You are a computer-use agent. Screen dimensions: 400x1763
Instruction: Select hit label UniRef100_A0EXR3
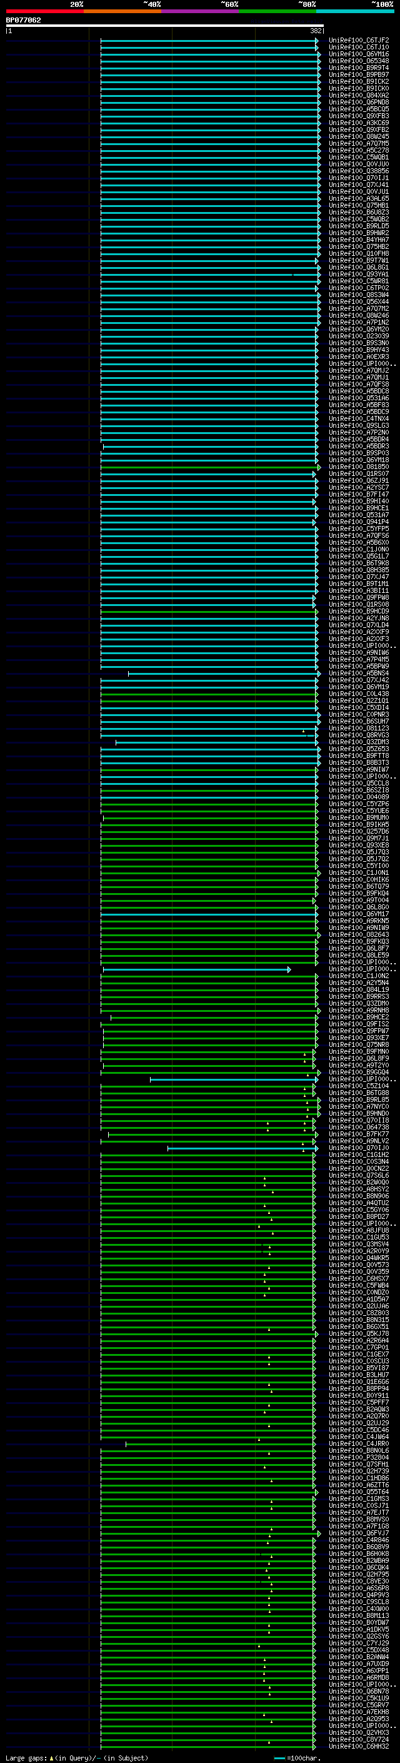click(359, 356)
